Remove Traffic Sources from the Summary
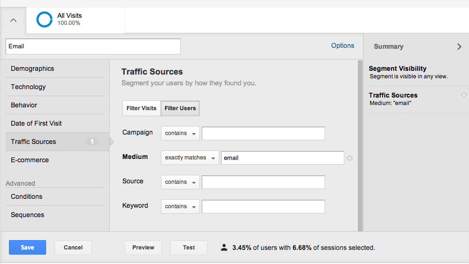 tap(464, 95)
